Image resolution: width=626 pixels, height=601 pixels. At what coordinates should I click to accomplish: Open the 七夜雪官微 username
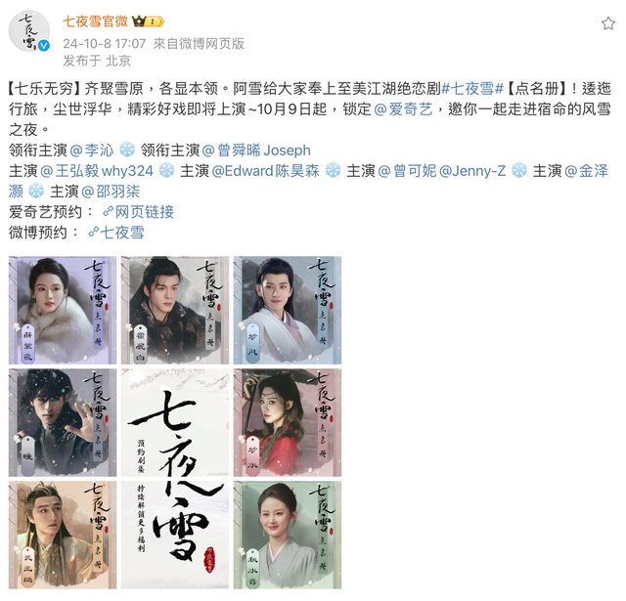coord(96,21)
